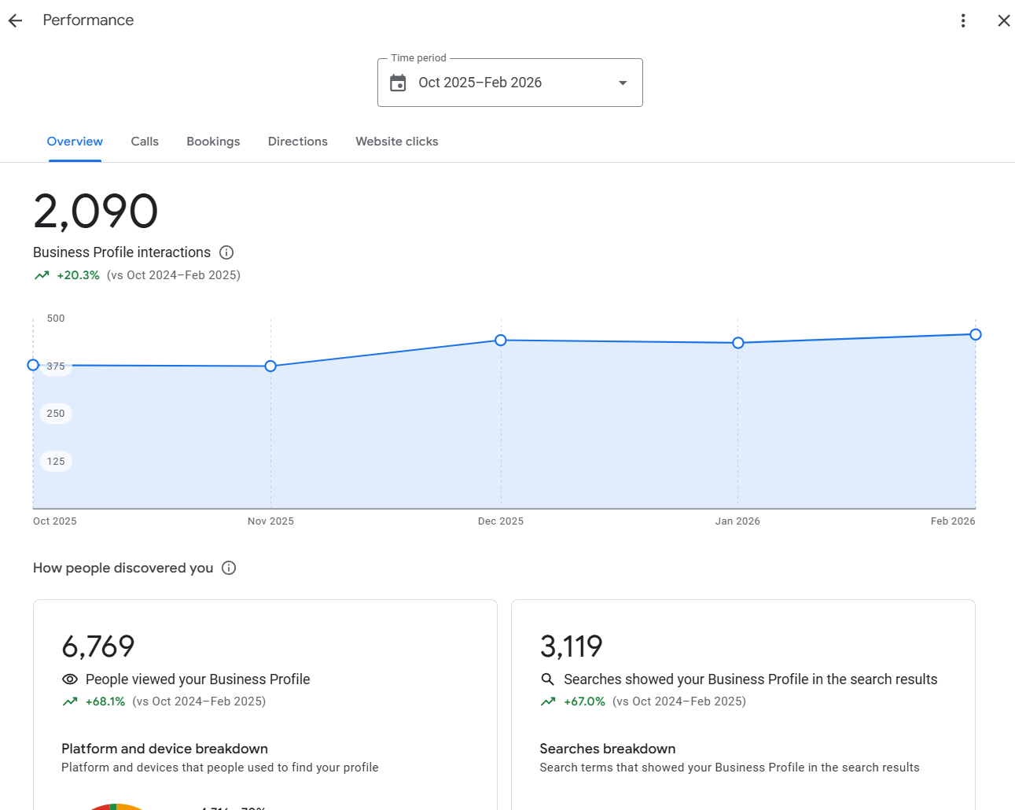Click the eye icon for profile views
The width and height of the screenshot is (1015, 810).
pyautogui.click(x=70, y=679)
